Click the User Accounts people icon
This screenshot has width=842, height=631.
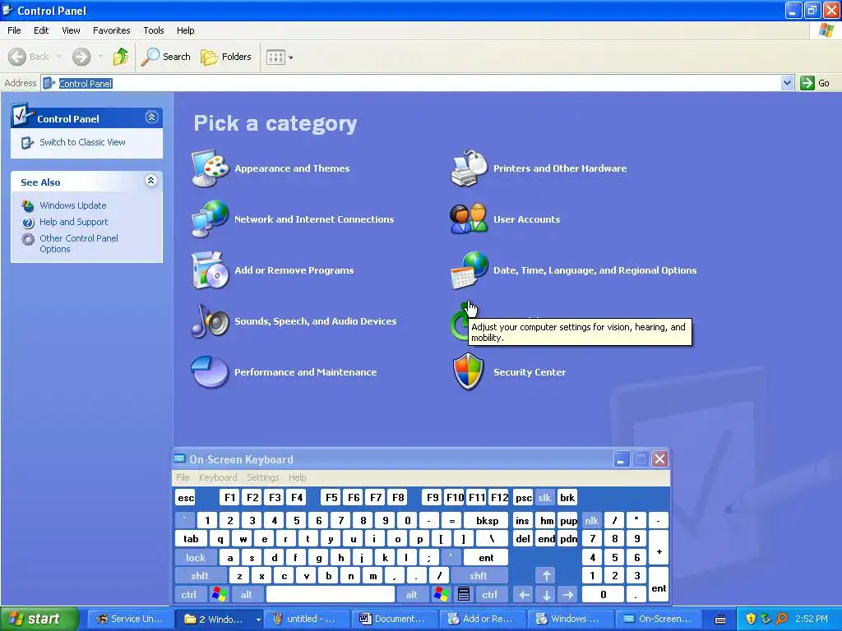[470, 219]
